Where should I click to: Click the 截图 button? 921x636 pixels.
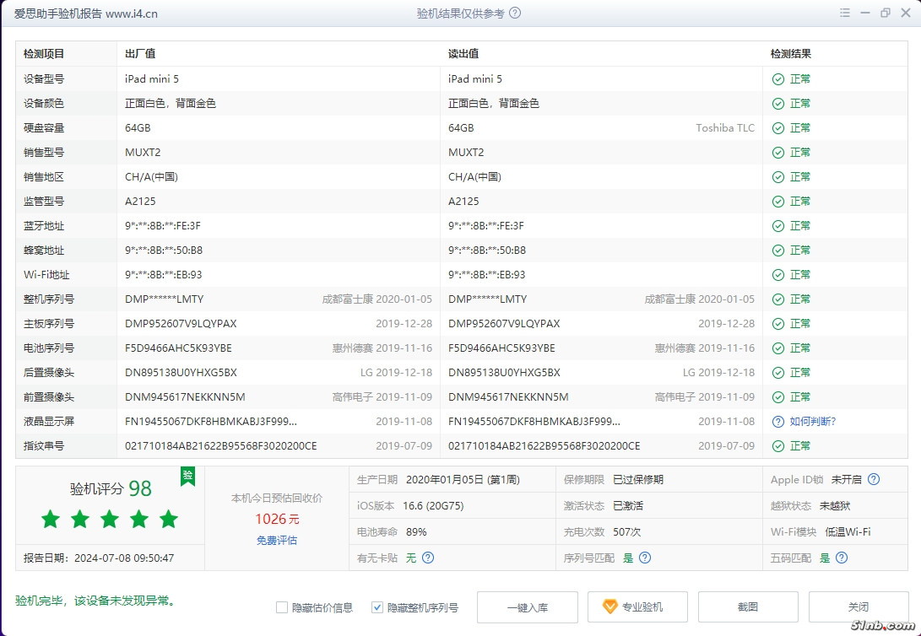click(x=747, y=607)
